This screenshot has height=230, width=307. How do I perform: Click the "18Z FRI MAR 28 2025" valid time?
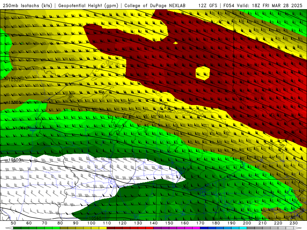(x=277, y=5)
